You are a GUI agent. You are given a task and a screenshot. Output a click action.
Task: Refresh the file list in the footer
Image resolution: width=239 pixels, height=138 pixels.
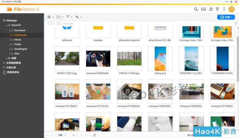tap(95, 135)
